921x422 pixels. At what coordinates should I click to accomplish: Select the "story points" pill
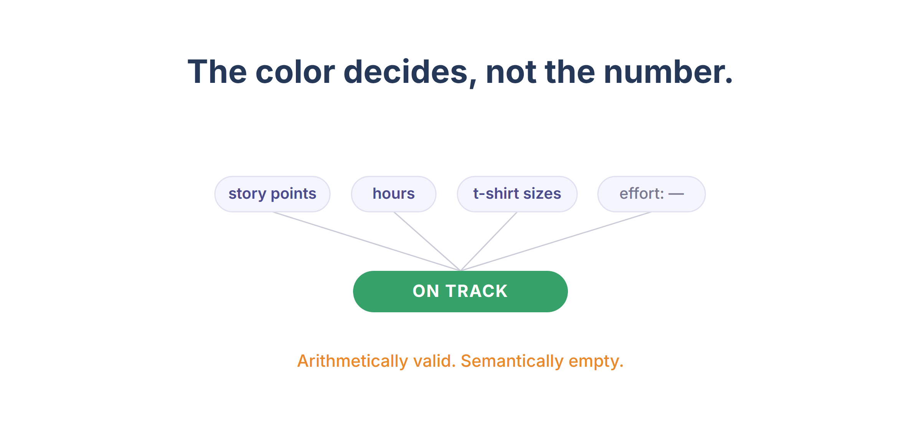pyautogui.click(x=272, y=194)
